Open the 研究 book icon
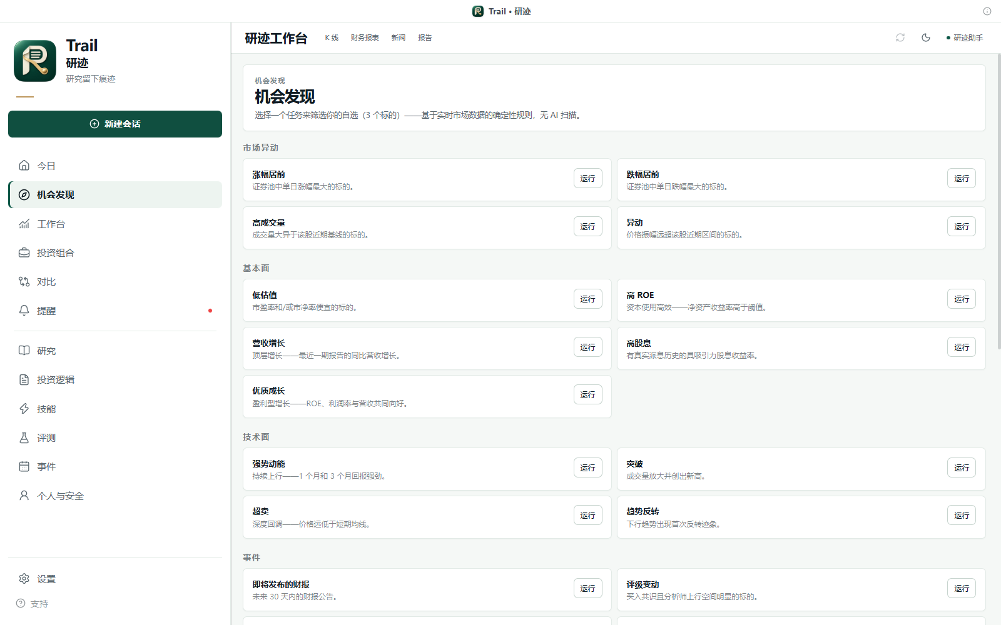This screenshot has width=1001, height=625. pyautogui.click(x=24, y=351)
